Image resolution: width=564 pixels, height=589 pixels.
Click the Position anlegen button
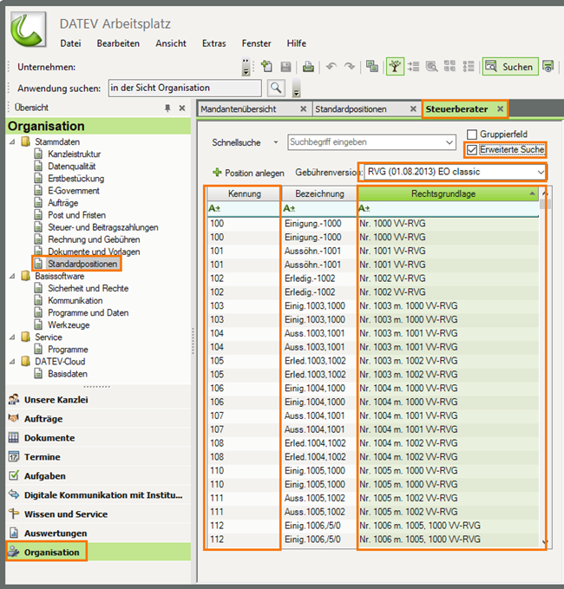(x=248, y=173)
